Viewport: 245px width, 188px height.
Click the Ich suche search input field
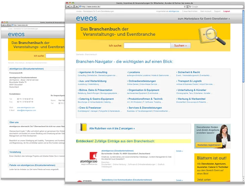tap(147, 45)
